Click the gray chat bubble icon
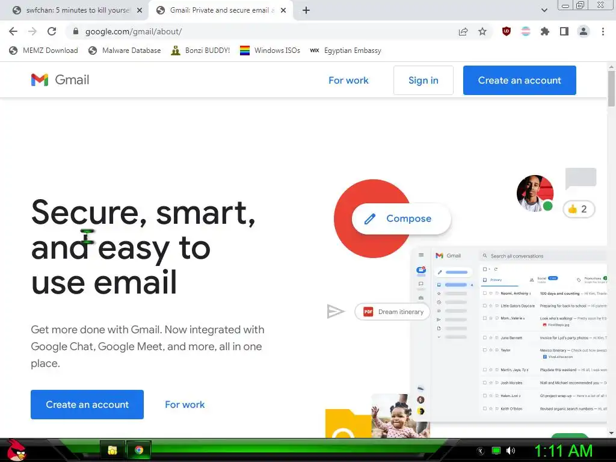Viewport: 616px width, 462px height. coord(581,178)
